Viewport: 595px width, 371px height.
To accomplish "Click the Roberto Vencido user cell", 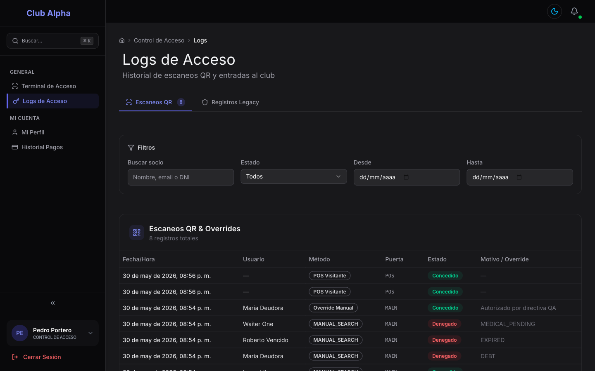I will click(266, 340).
